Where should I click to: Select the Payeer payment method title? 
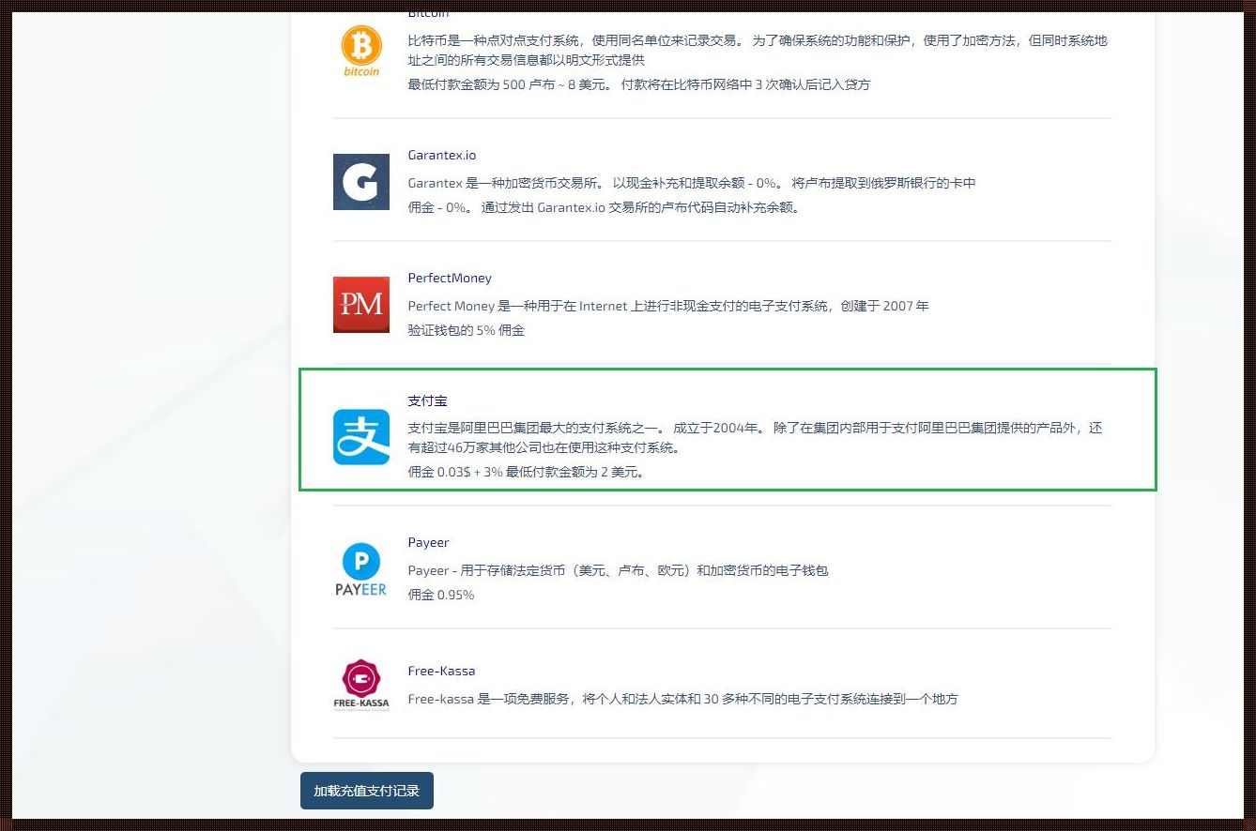click(428, 542)
